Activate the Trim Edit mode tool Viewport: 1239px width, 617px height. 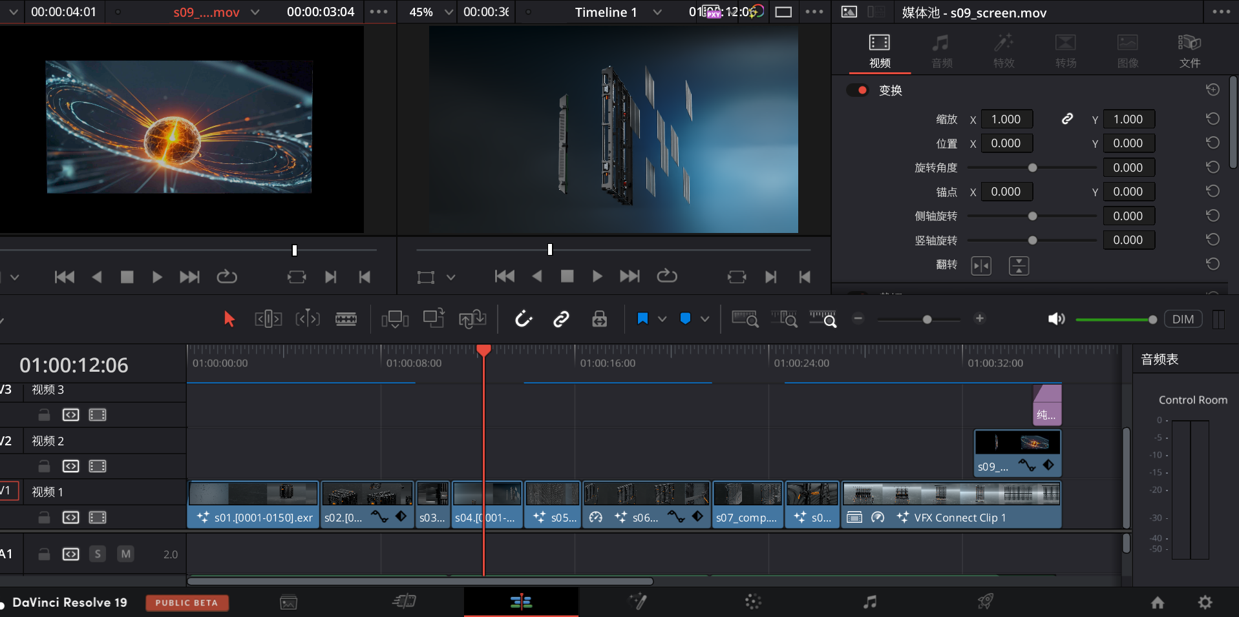(268, 319)
